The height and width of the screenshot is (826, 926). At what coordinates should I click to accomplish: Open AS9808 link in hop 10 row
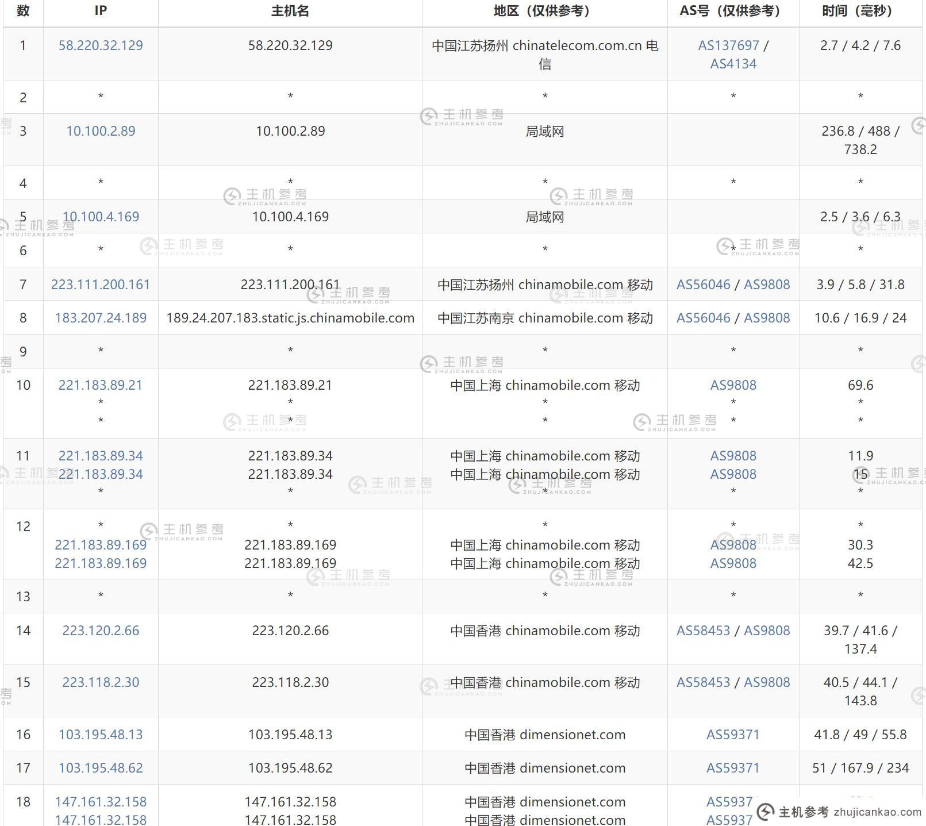pyautogui.click(x=733, y=385)
